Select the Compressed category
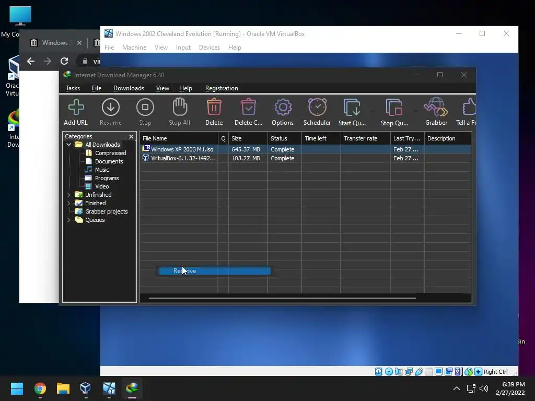The image size is (535, 401). point(110,153)
